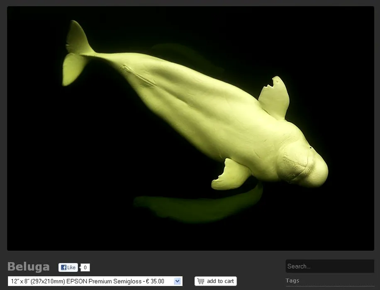
Task: Focus the Search input field
Action: [329, 266]
